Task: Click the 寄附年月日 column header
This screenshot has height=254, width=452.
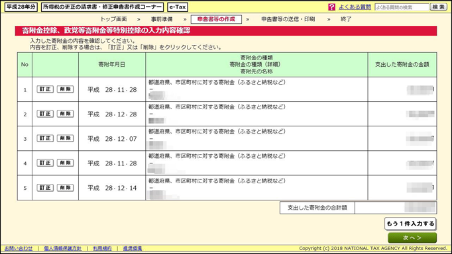Action: coord(112,65)
